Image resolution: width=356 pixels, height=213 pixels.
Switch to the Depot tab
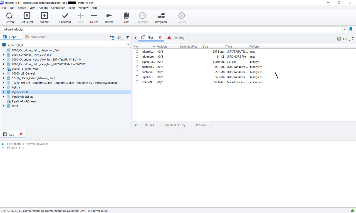coord(11,37)
